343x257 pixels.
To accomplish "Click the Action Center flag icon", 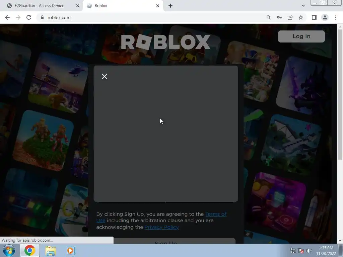I will pos(301,251).
